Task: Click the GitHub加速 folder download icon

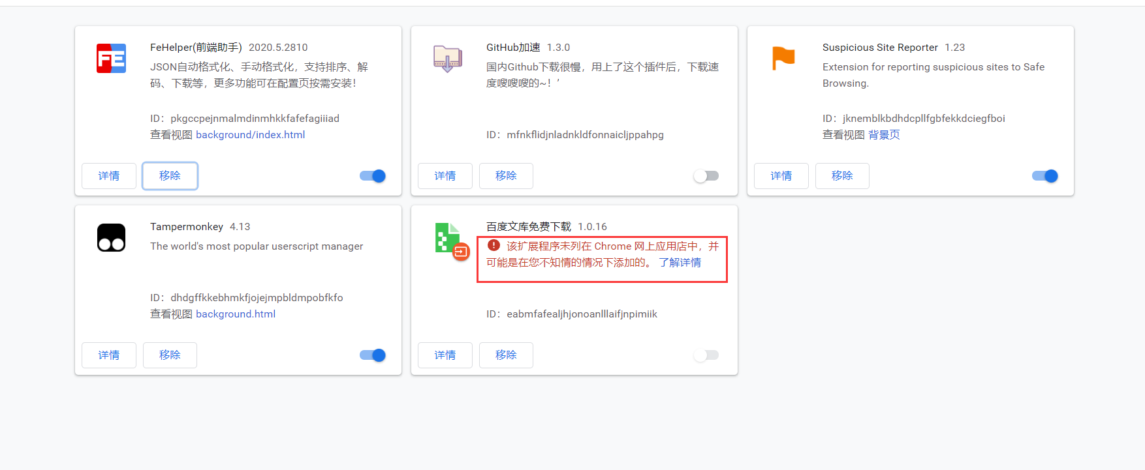Action: [x=448, y=59]
